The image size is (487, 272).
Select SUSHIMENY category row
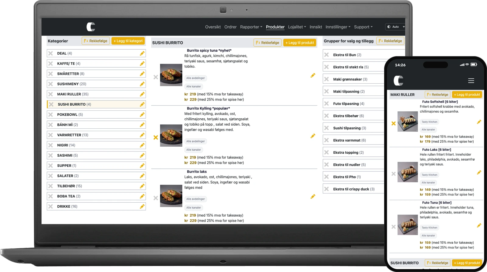pyautogui.click(x=96, y=84)
